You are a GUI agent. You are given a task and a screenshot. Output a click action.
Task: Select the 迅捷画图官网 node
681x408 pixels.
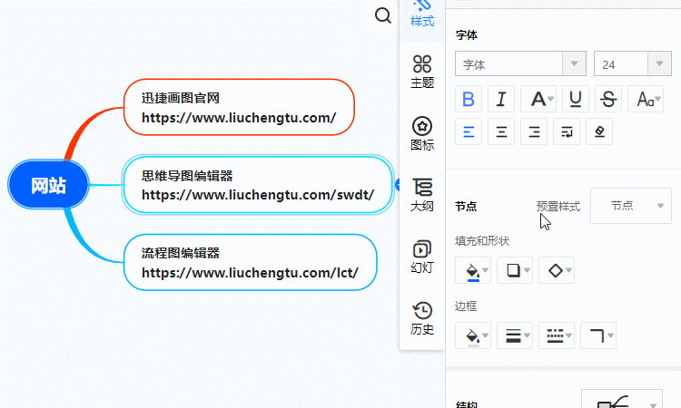click(x=239, y=107)
